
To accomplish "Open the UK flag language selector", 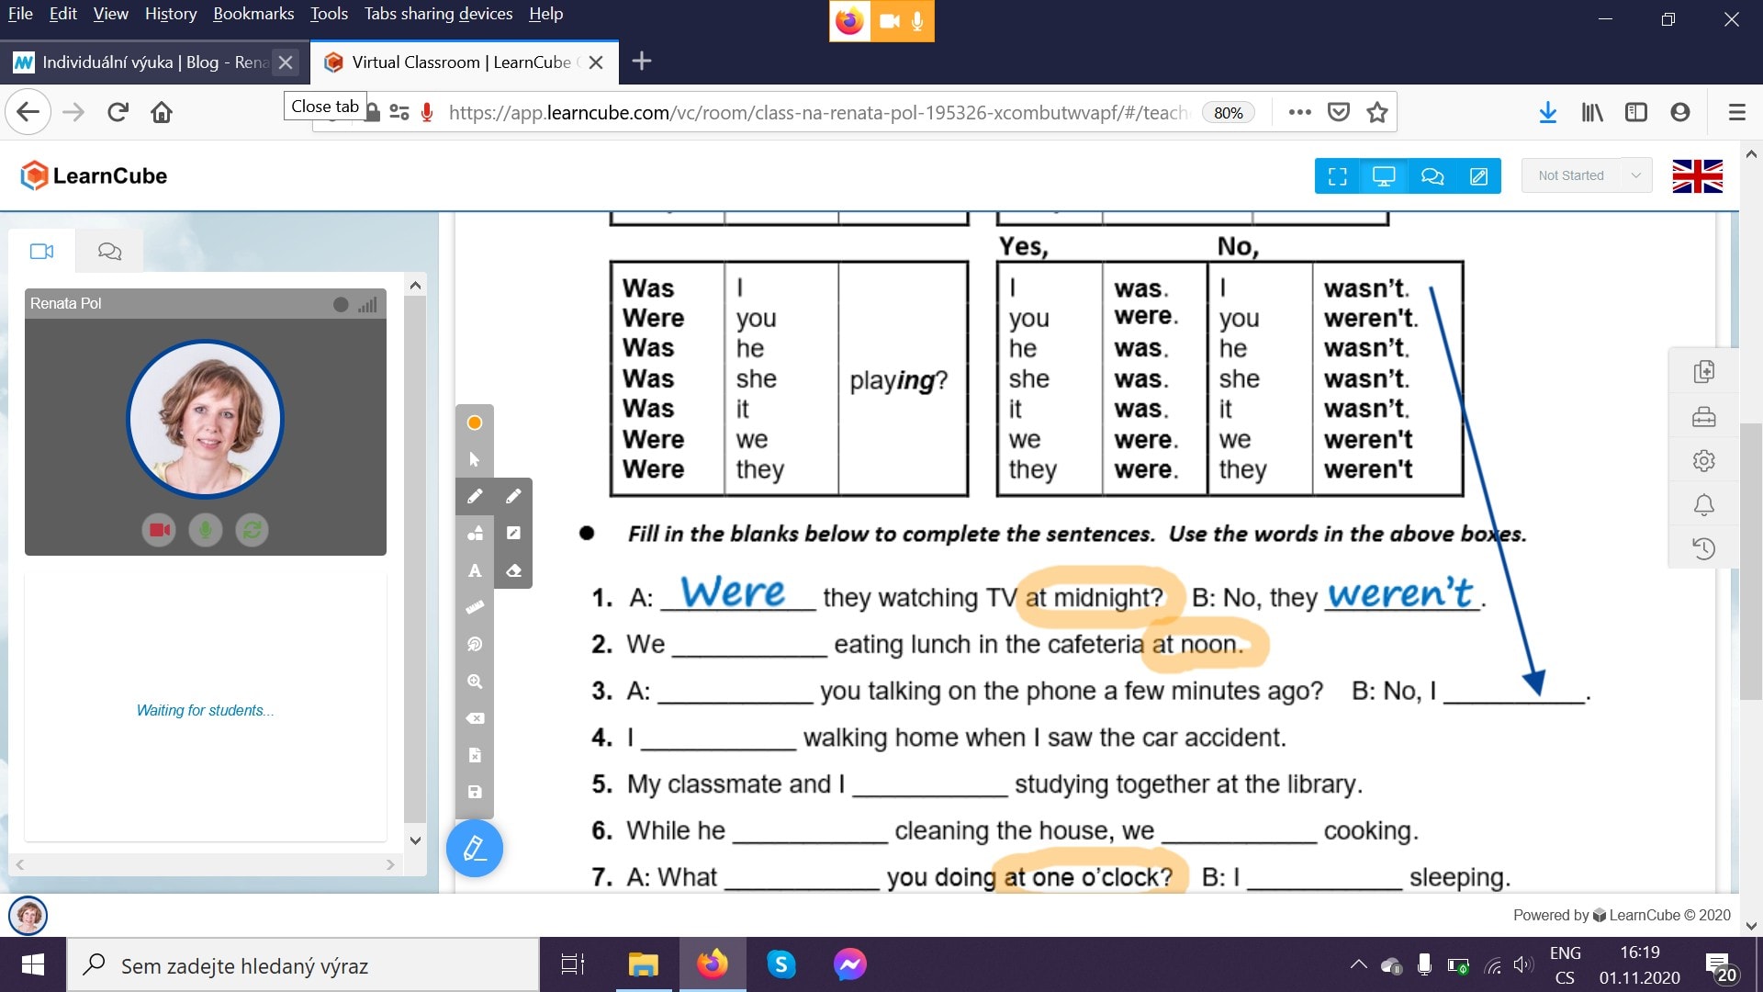I will (x=1697, y=176).
